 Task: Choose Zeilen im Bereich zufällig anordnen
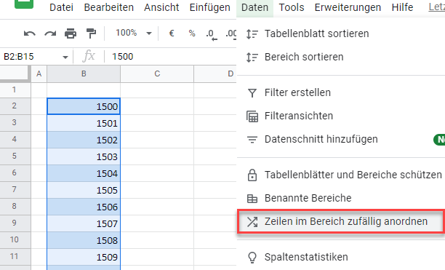coord(341,221)
